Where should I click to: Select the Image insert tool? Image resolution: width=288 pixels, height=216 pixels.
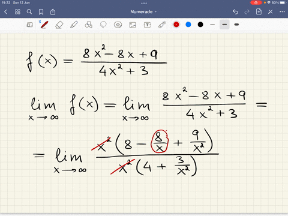pos(133,25)
